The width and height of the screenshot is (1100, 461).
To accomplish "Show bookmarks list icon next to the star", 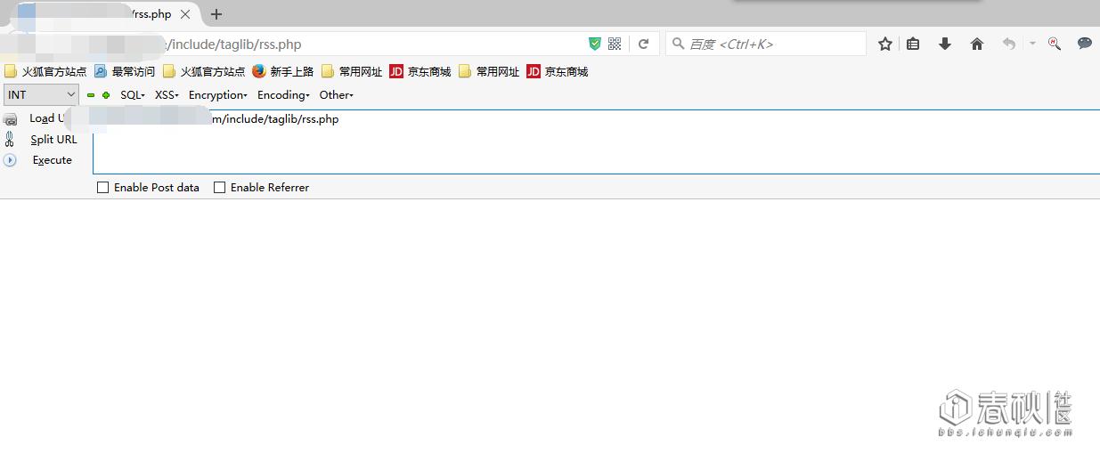I will (x=913, y=44).
